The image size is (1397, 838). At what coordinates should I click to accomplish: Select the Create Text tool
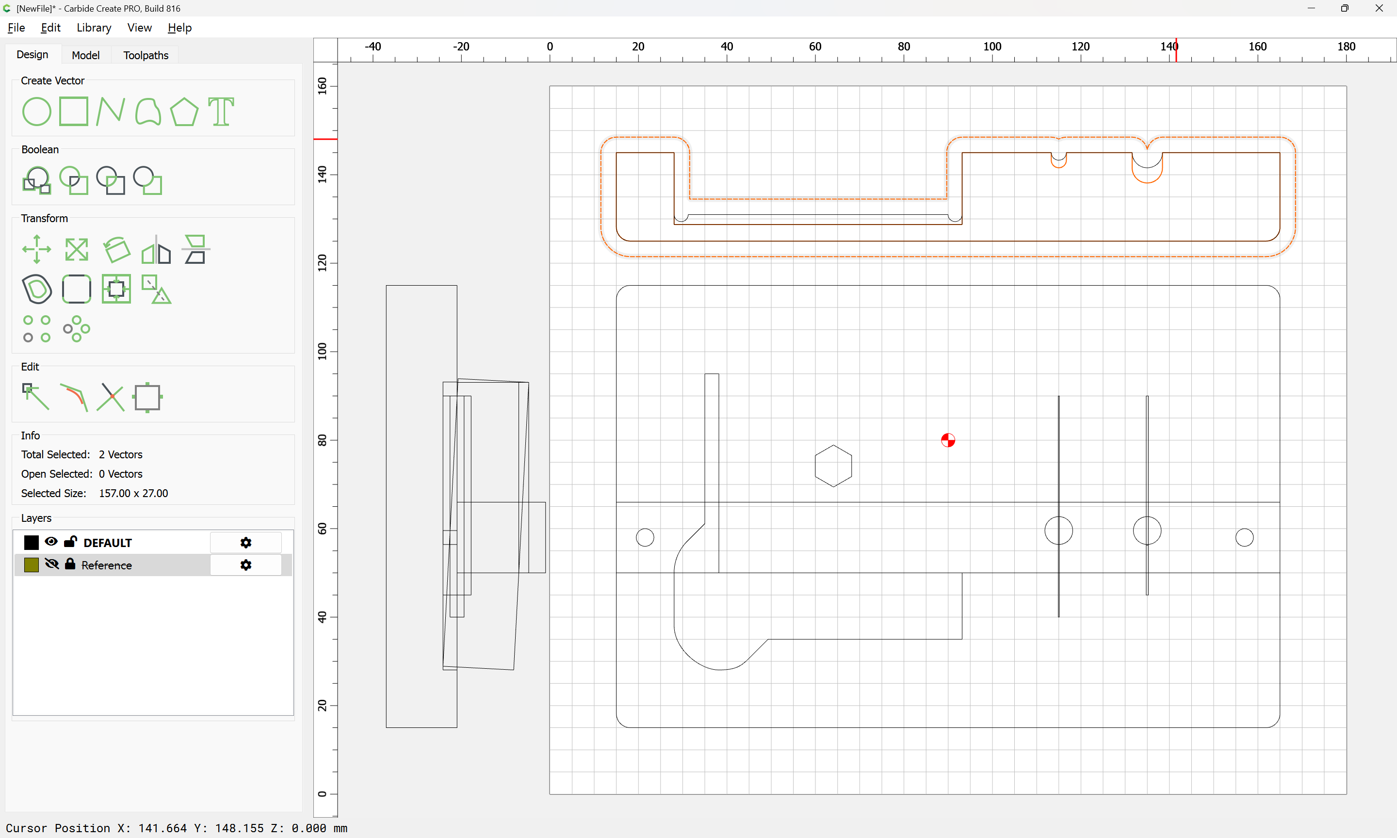(221, 111)
